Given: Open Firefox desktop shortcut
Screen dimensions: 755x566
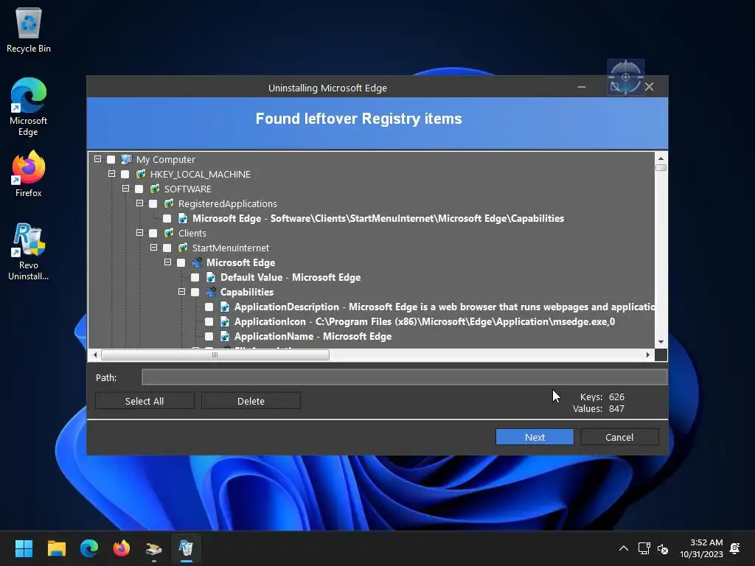Looking at the screenshot, I should click(29, 174).
